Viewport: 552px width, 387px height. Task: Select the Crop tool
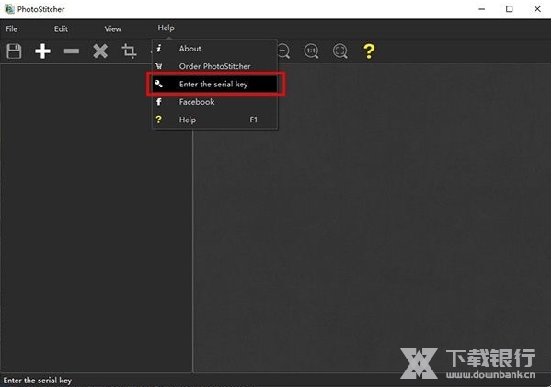130,51
